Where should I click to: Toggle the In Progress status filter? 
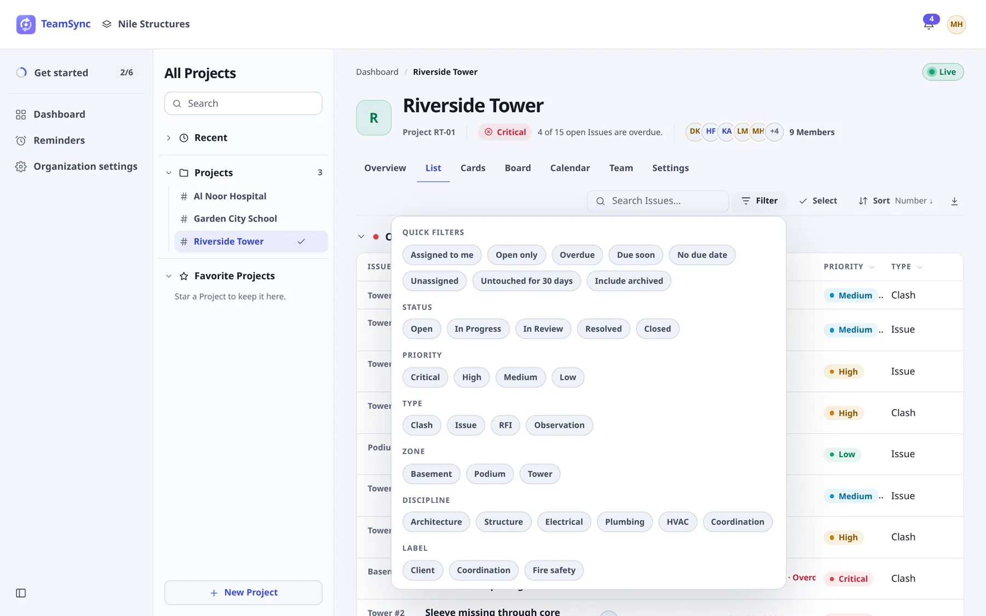[478, 329]
